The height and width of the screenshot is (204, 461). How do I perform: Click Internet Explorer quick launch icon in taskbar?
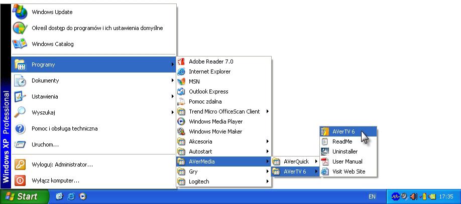[x=71, y=196]
